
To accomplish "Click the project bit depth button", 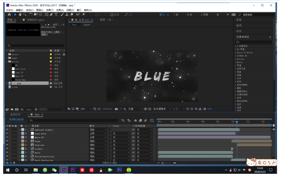I will pyautogui.click(x=29, y=109).
